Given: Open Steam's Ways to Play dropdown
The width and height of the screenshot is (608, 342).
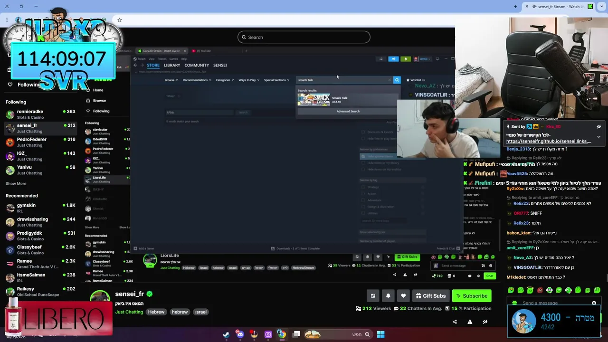Looking at the screenshot, I should (249, 80).
